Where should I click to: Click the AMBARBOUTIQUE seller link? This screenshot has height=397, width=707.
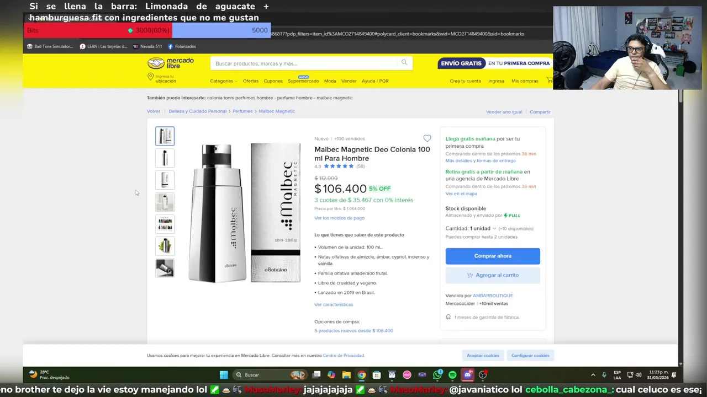click(493, 296)
